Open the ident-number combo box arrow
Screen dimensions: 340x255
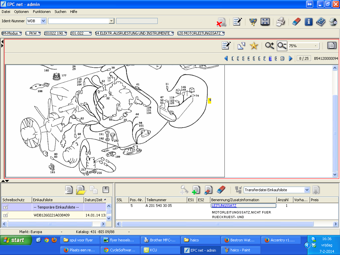click(x=112, y=21)
